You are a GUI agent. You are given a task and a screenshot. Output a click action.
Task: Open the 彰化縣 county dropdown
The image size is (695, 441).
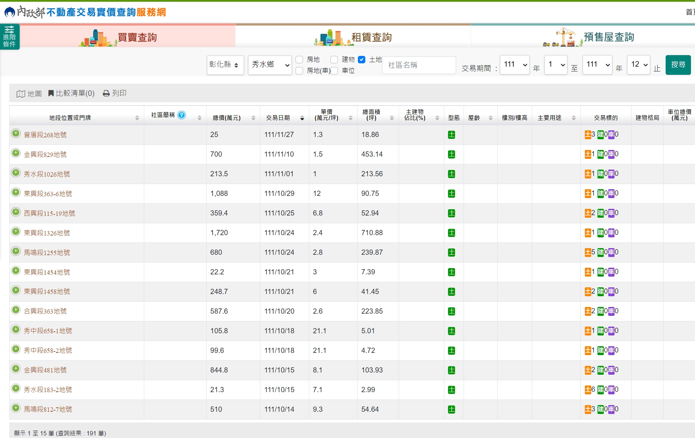225,65
